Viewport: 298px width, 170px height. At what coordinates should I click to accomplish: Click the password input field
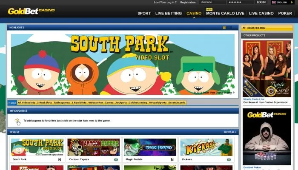point(241,2)
